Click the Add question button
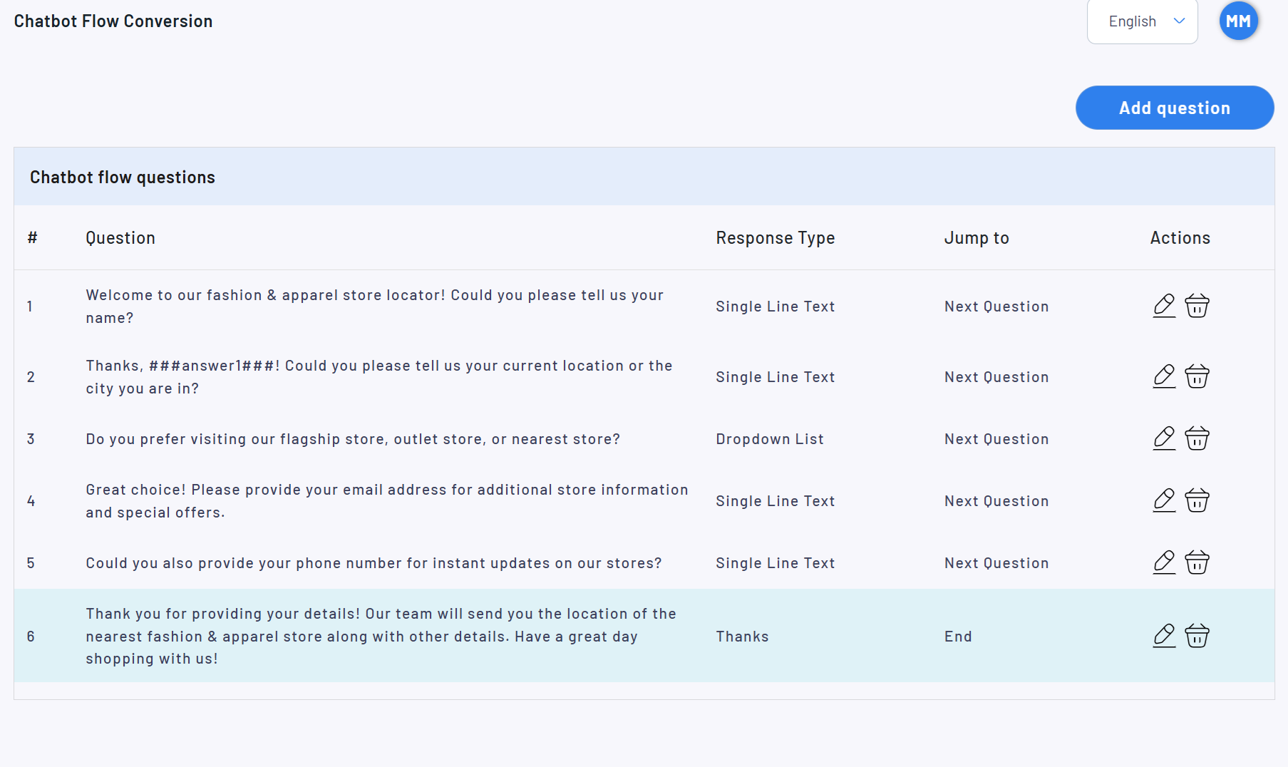The width and height of the screenshot is (1288, 767). click(x=1175, y=108)
